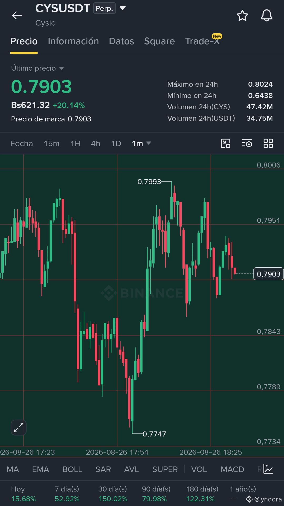Toggle the AVL indicator
The image size is (284, 506).
point(131,469)
